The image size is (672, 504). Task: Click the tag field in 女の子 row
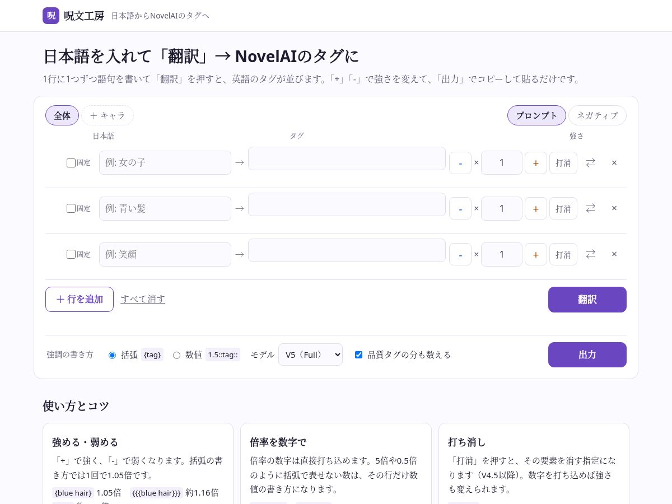pyautogui.click(x=347, y=158)
